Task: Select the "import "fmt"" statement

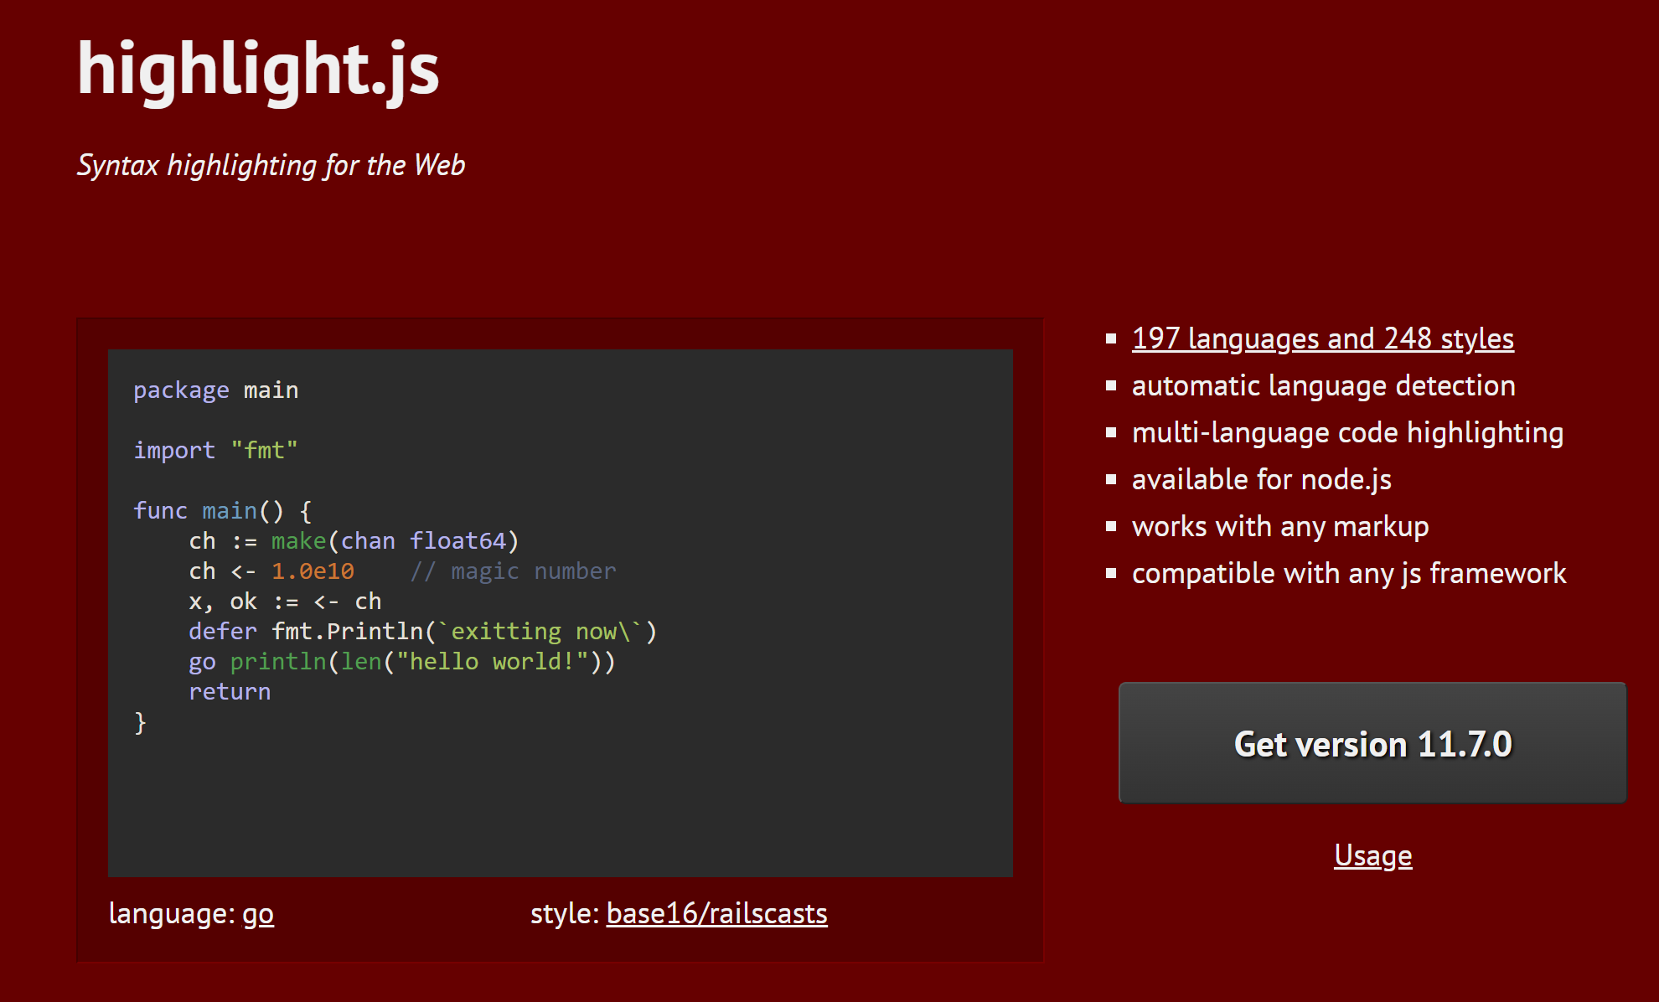Action: pos(214,450)
